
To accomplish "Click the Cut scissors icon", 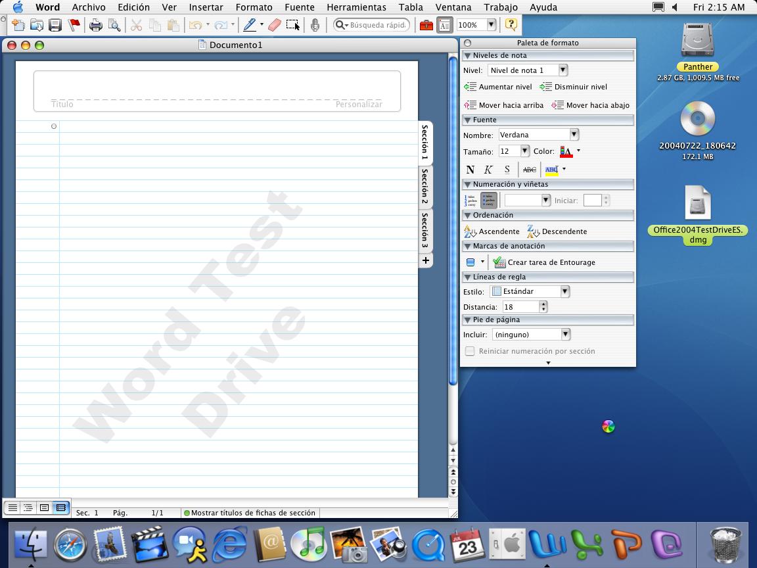I will coord(137,24).
